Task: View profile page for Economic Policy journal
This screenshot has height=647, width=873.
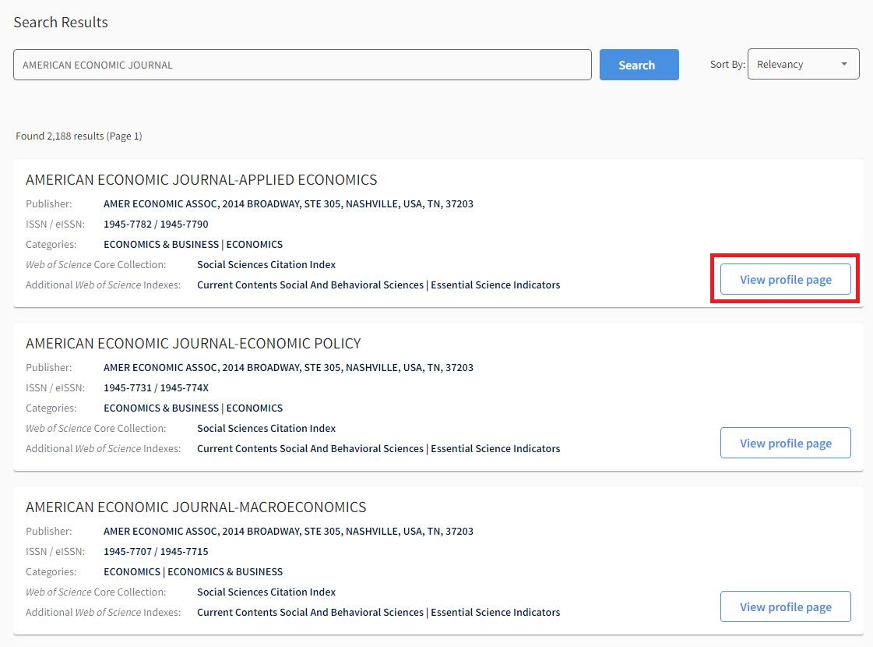Action: [785, 443]
